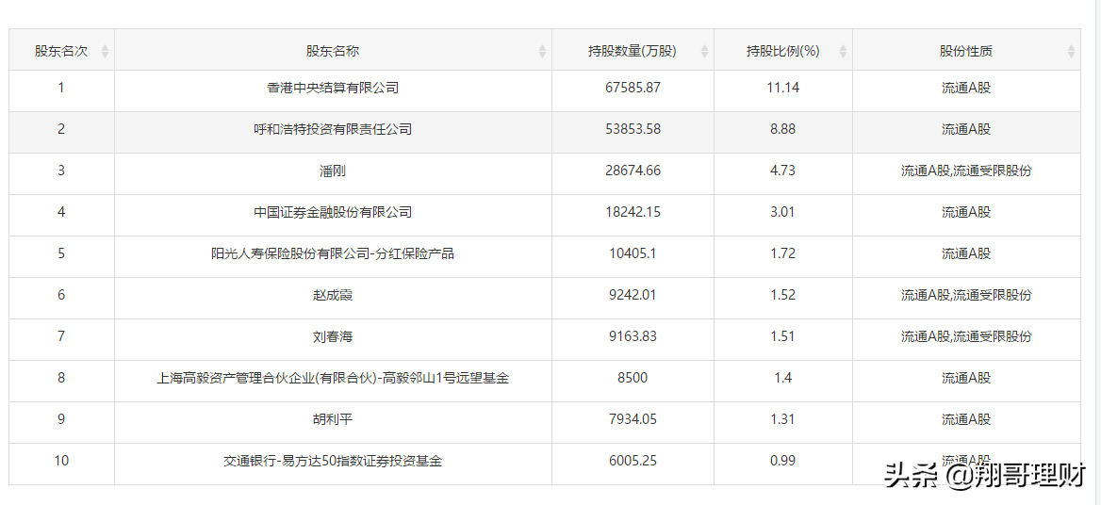Click 流通A股,流通受限股份 in 潘刚 row
The width and height of the screenshot is (1101, 505).
coord(966,171)
